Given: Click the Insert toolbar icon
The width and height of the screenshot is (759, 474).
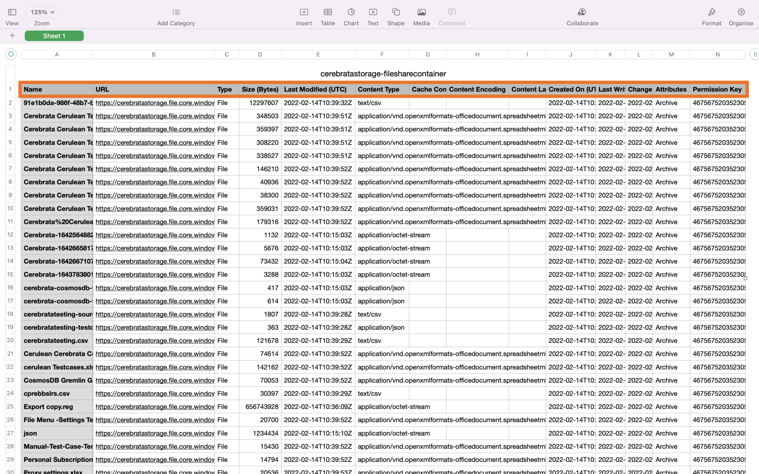Looking at the screenshot, I should coord(304,12).
